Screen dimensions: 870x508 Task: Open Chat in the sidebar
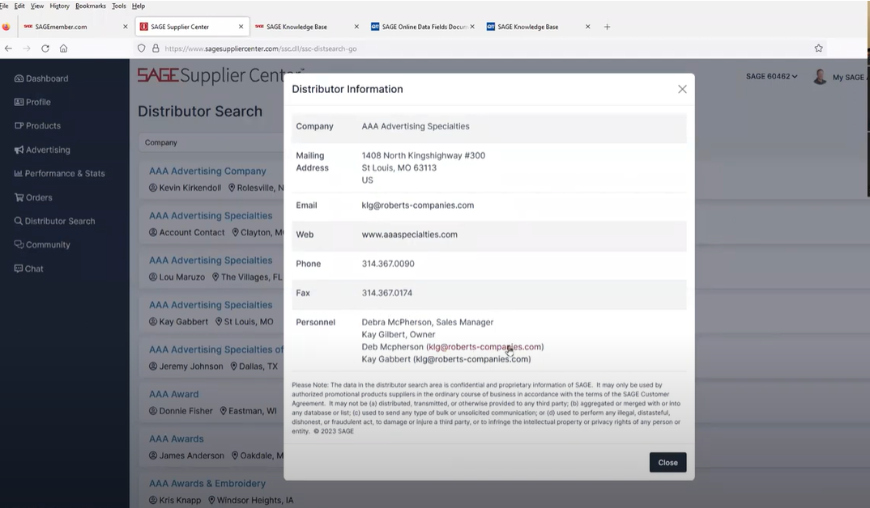29,269
